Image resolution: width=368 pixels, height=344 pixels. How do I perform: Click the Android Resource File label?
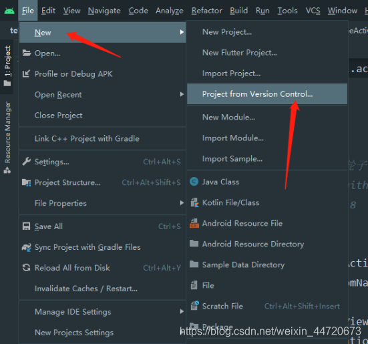point(242,223)
